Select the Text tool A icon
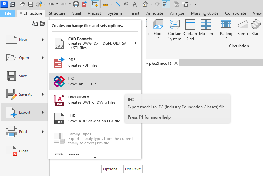 click(x=135, y=4)
